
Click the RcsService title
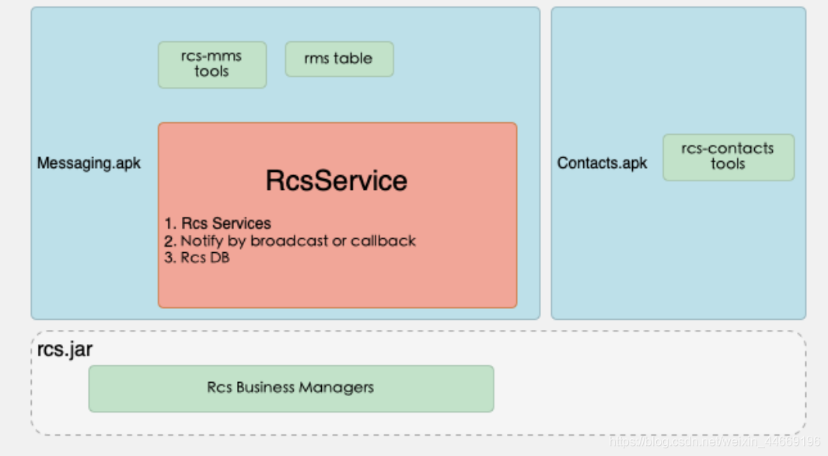(x=337, y=181)
